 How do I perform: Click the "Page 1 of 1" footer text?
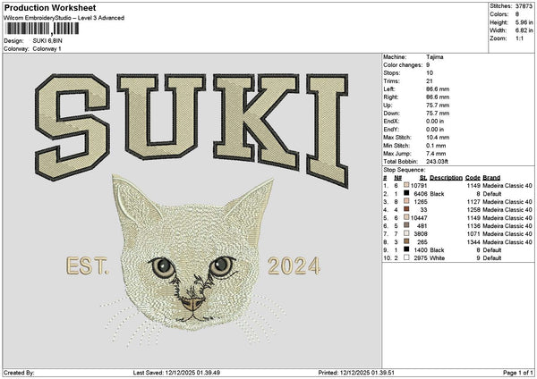(x=518, y=373)
